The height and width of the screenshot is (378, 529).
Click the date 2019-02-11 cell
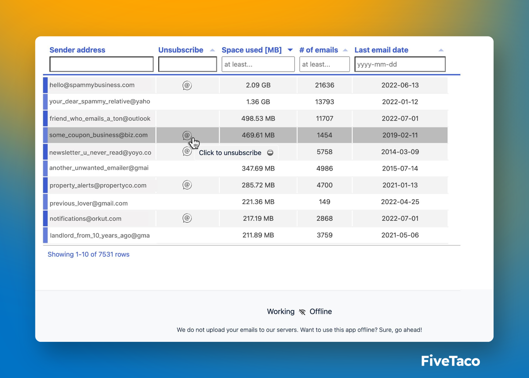pos(400,135)
